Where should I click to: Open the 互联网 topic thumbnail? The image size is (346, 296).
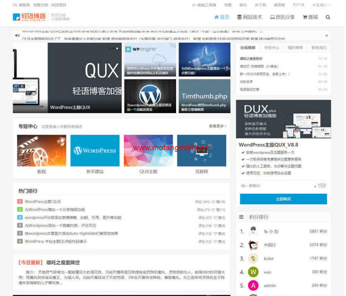point(201,151)
